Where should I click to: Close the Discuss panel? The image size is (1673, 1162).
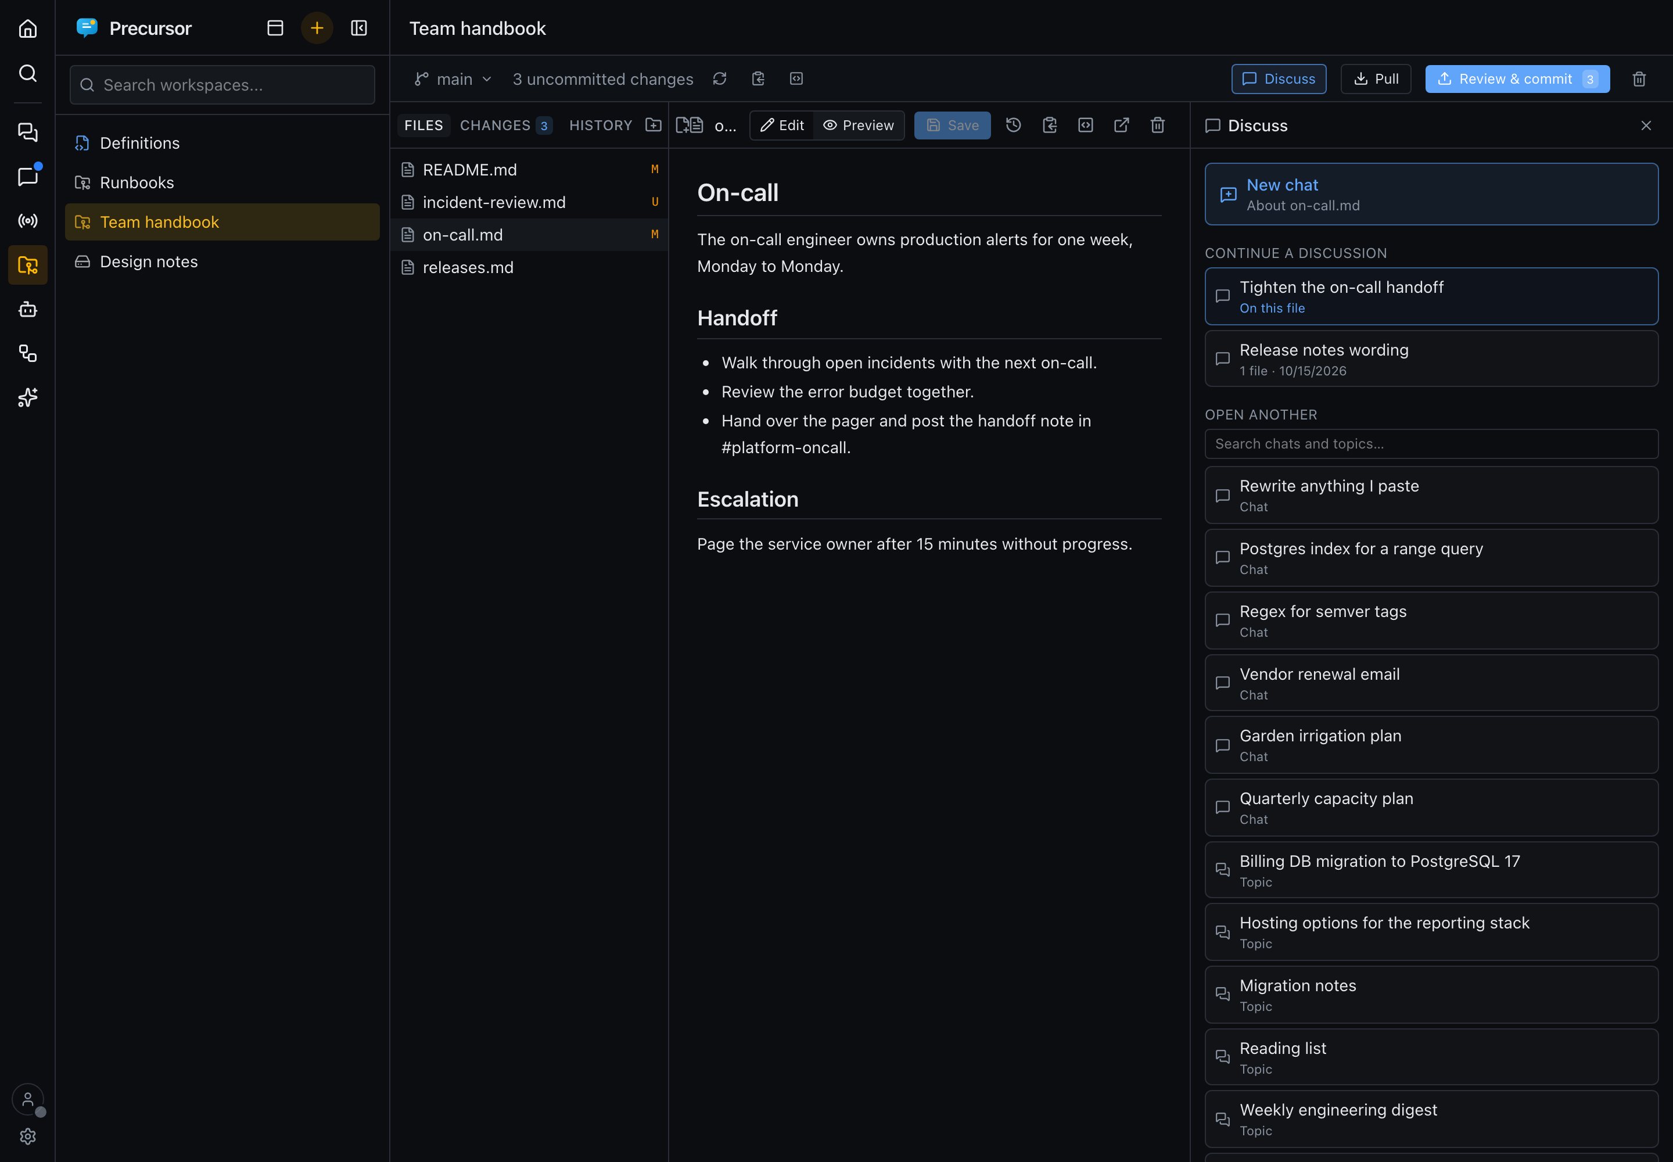(1646, 125)
